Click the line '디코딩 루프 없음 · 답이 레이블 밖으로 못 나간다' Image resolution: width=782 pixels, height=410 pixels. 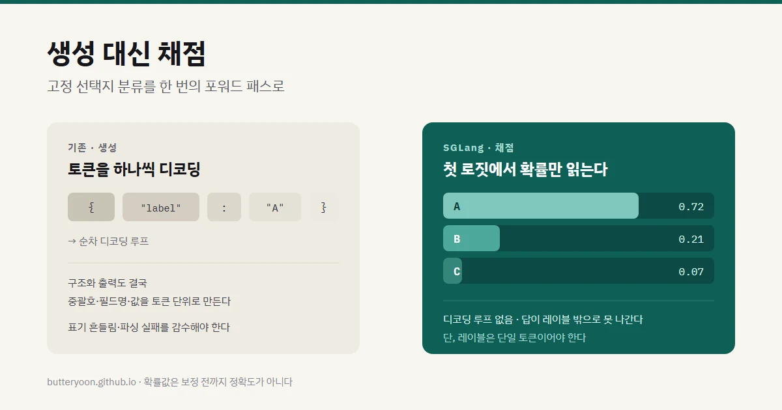pyautogui.click(x=543, y=320)
